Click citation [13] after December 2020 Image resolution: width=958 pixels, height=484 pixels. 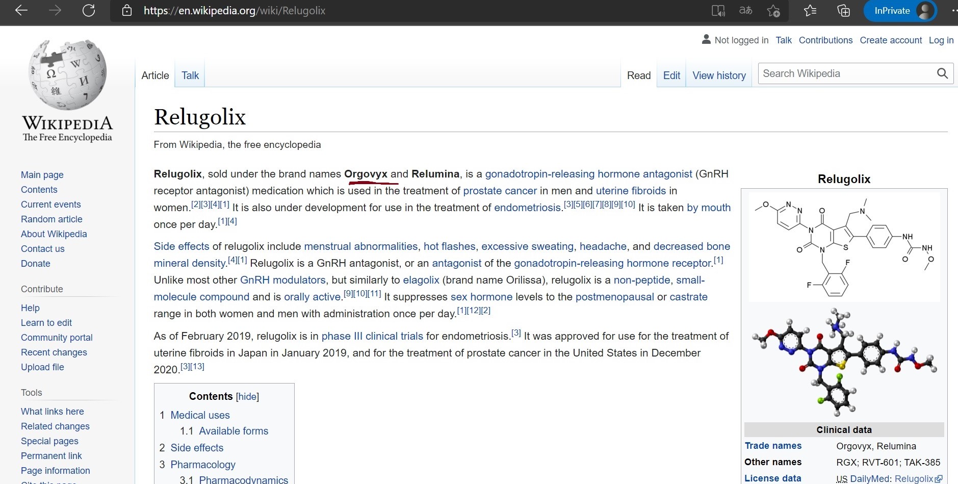click(x=198, y=366)
